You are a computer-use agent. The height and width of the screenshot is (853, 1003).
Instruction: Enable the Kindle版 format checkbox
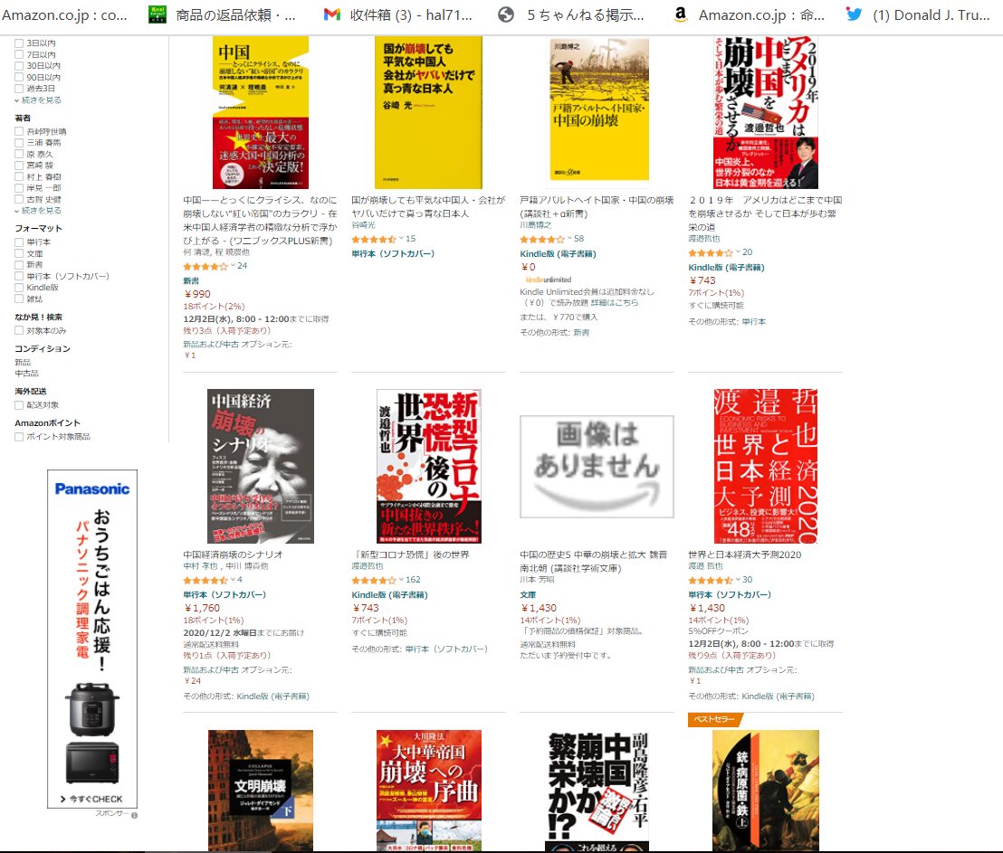(x=19, y=288)
